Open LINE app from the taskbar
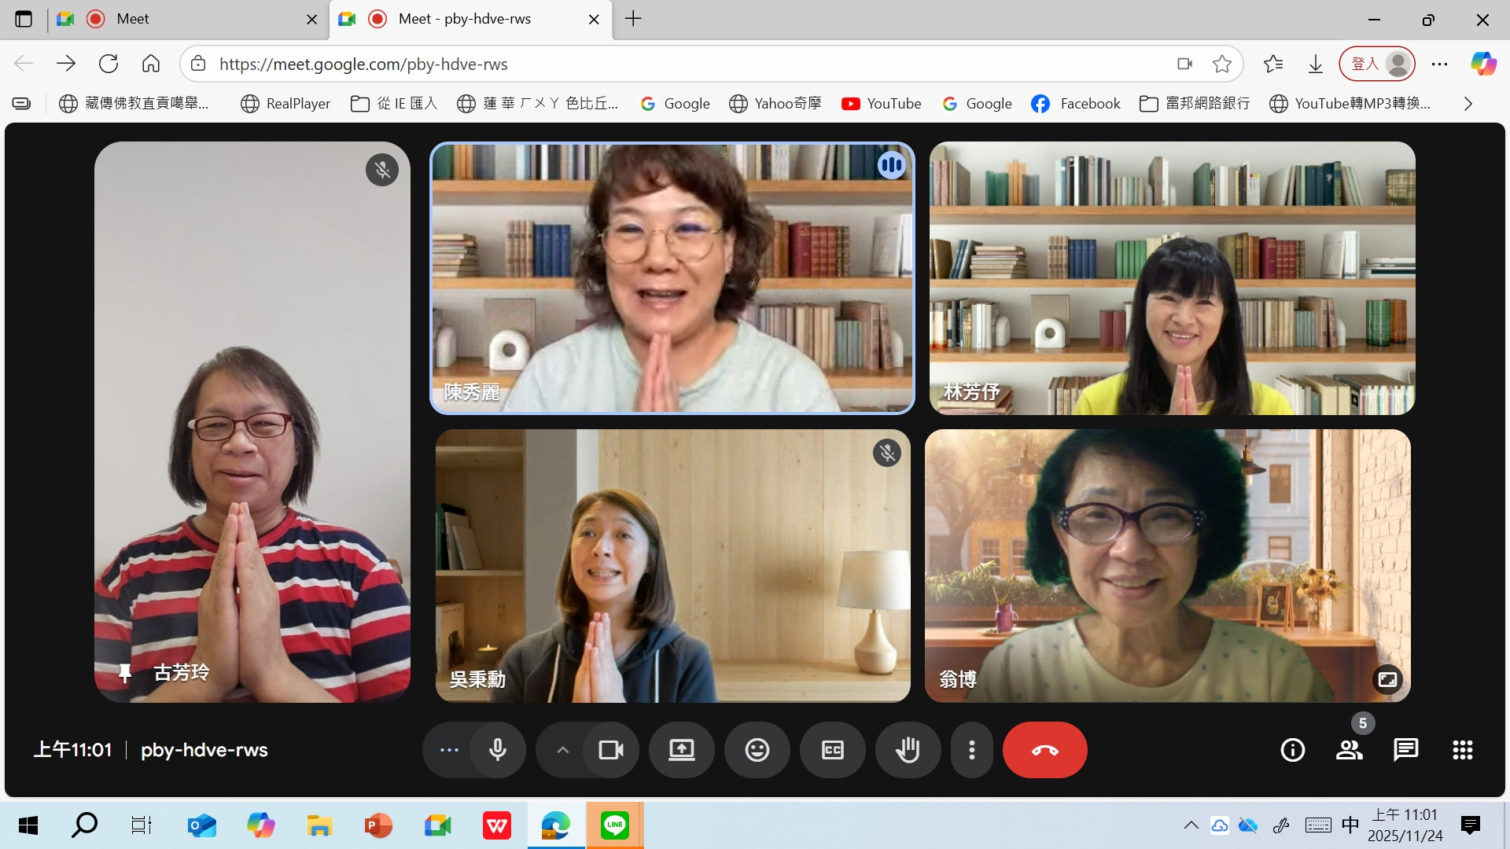This screenshot has width=1510, height=849. point(614,825)
